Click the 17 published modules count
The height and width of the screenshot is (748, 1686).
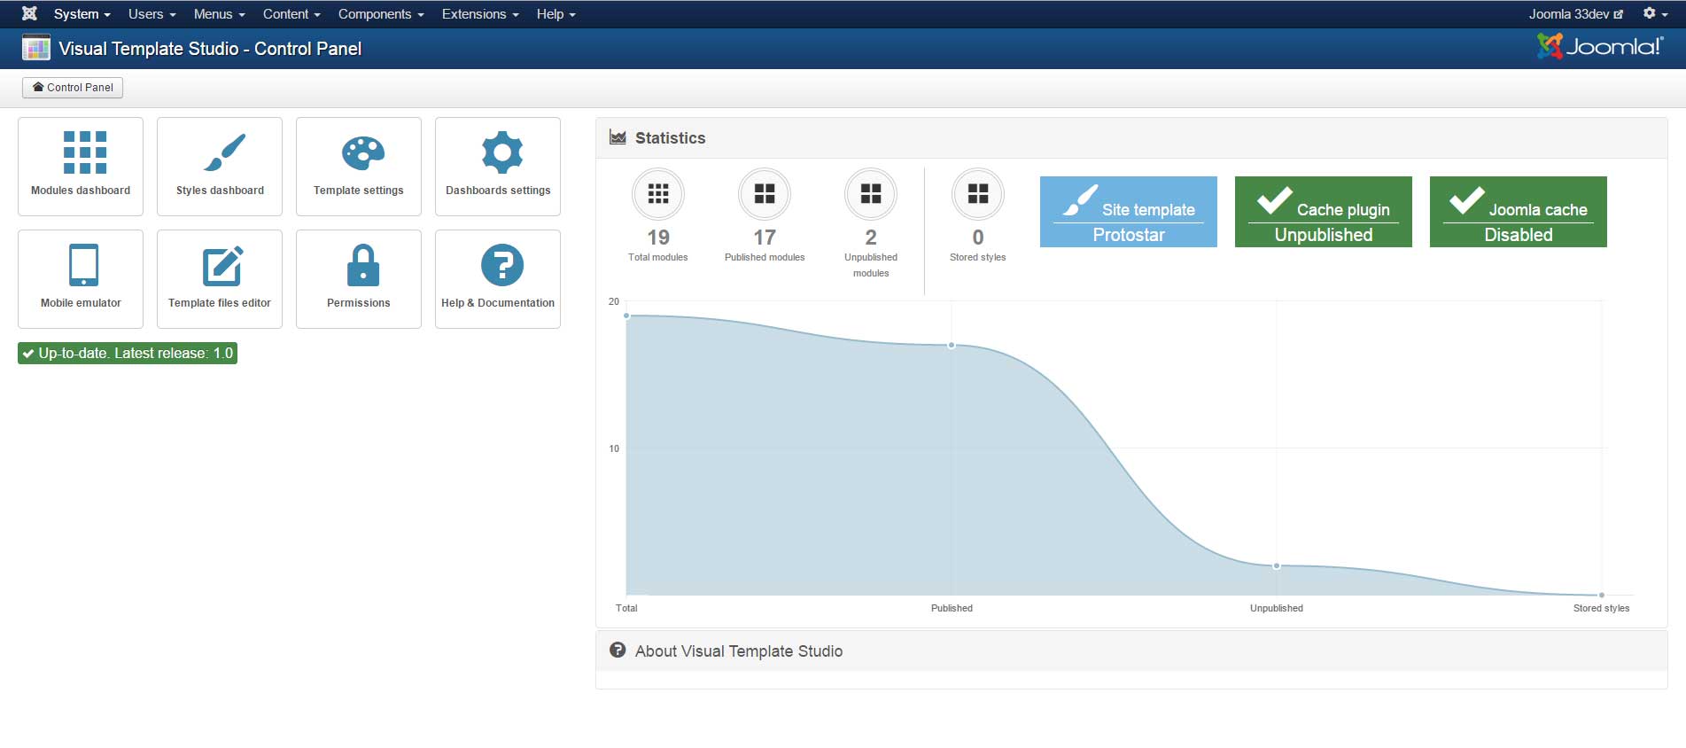pos(765,238)
